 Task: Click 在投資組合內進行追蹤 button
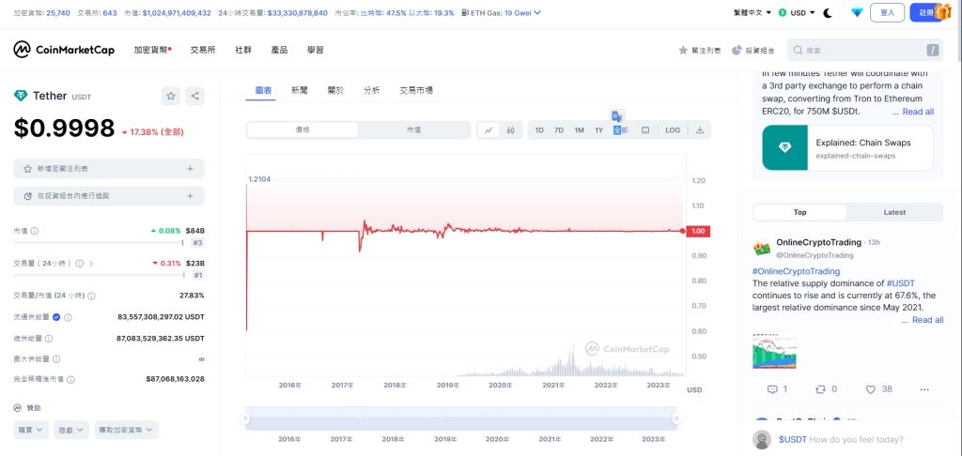pyautogui.click(x=109, y=196)
